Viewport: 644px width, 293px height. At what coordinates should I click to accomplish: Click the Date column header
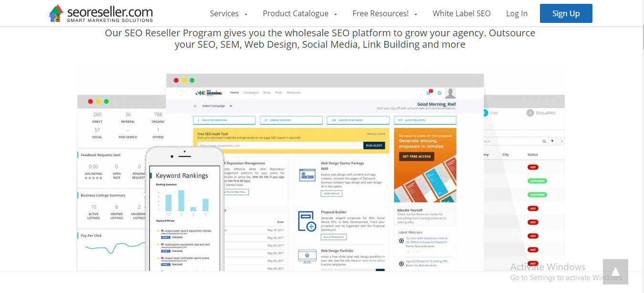(280, 222)
